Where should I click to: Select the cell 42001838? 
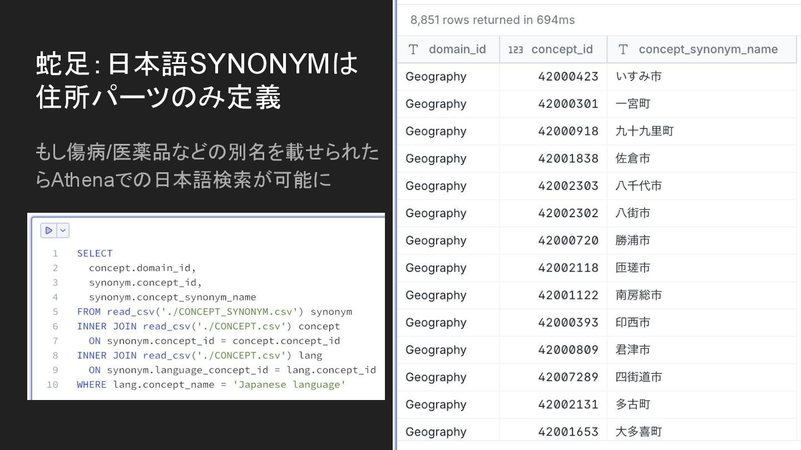coord(553,158)
